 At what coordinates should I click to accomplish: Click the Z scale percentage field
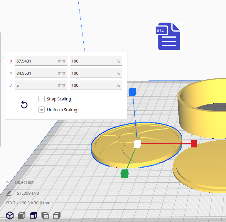(x=92, y=85)
